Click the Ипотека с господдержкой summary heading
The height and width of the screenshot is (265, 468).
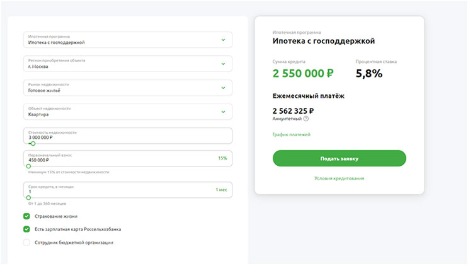click(324, 41)
